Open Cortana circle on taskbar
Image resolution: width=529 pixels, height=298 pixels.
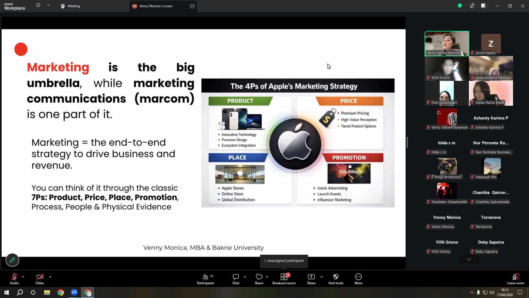(x=33, y=292)
